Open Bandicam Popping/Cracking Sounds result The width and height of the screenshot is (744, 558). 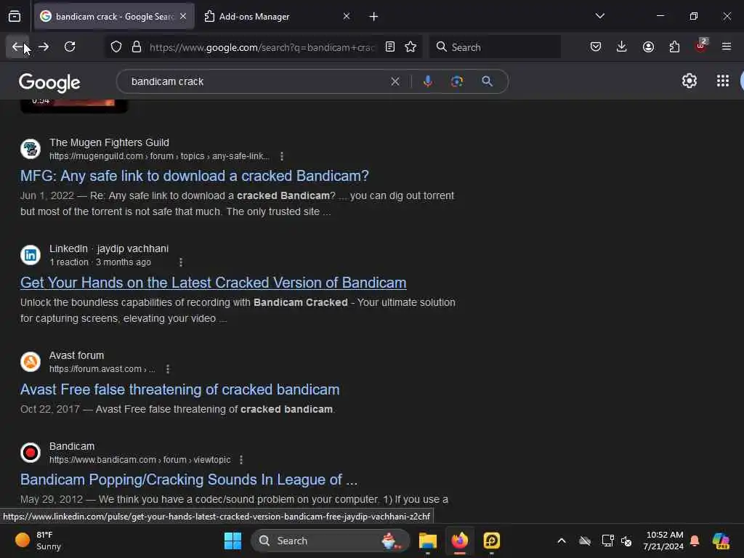[x=189, y=480]
